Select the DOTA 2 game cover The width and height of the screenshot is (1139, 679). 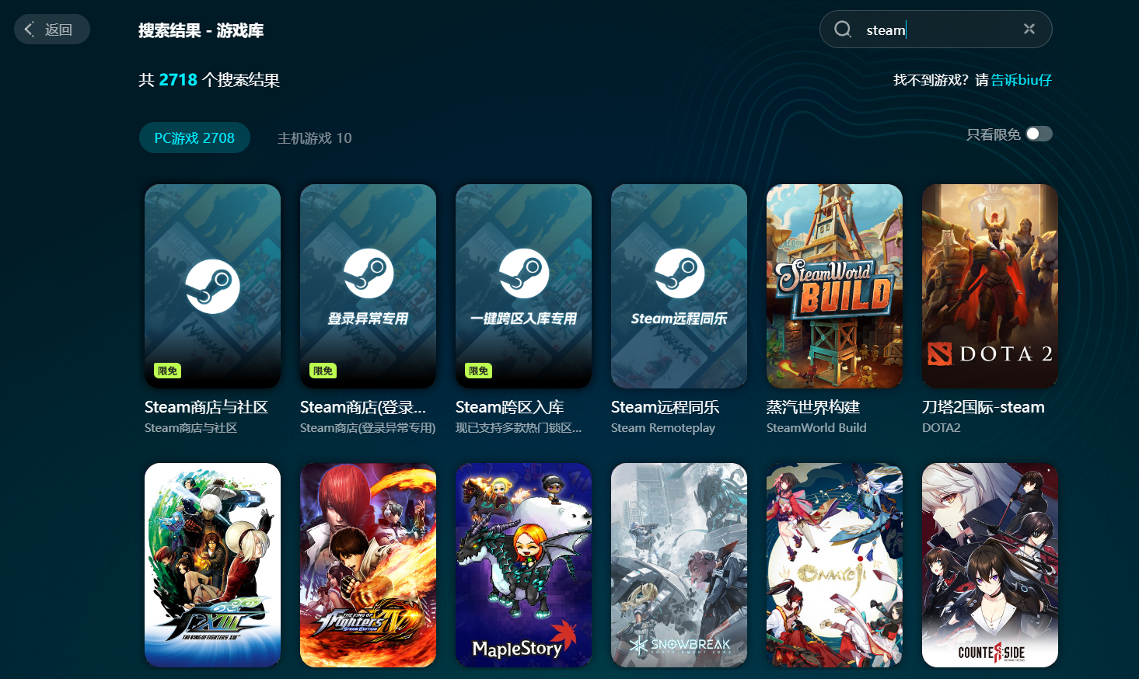pos(990,286)
